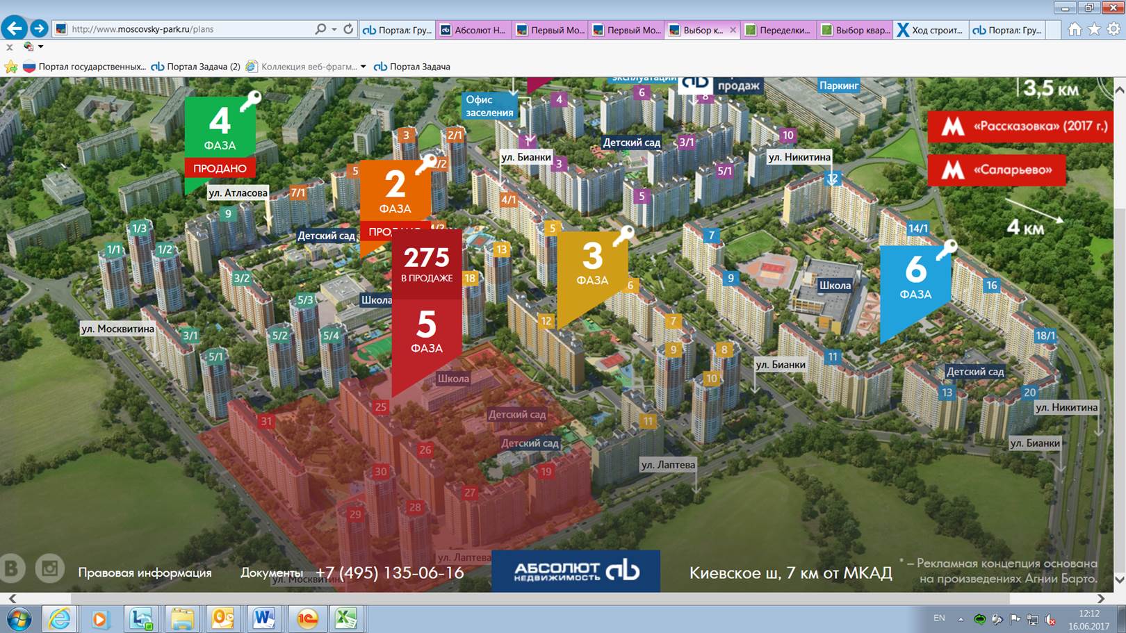Open Favorites star icon in toolbar
Viewport: 1126px width, 633px height.
pyautogui.click(x=1094, y=29)
